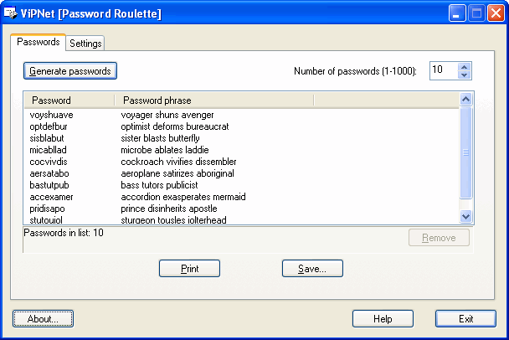Click phrase 'bass tutors publicist'
The width and height of the screenshot is (509, 340).
[x=159, y=185]
